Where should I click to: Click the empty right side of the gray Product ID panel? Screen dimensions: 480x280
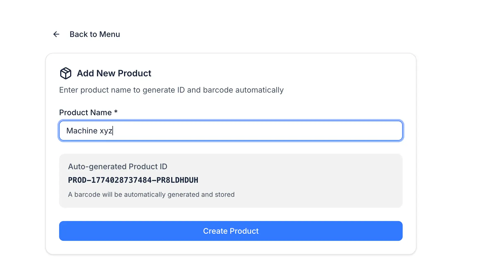[x=331, y=180]
